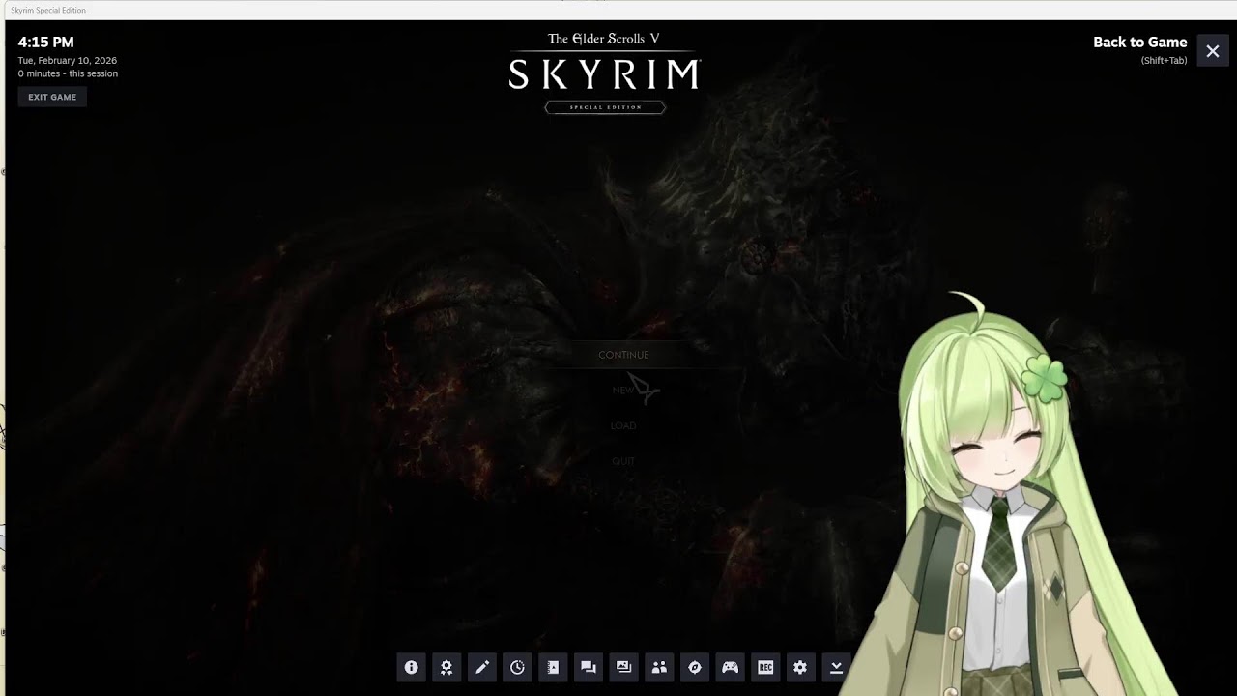Viewport: 1237px width, 696px height.
Task: Click 'Tue, February 10, 2026' date text
Action: coord(68,60)
